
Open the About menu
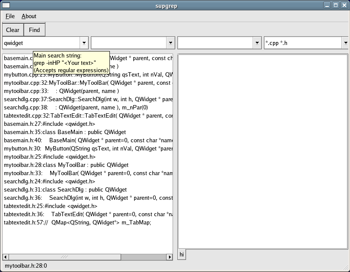29,16
